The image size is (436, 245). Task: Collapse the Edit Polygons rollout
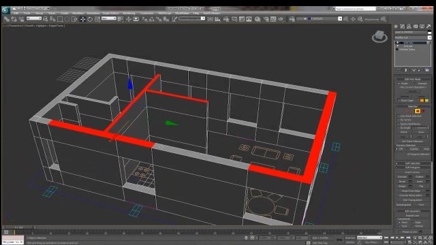click(412, 167)
